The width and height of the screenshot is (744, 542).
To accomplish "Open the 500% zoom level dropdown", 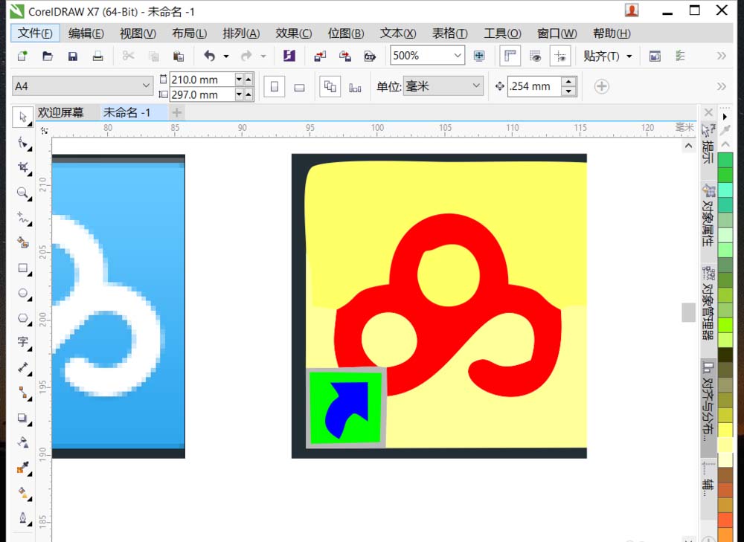I will [x=458, y=56].
